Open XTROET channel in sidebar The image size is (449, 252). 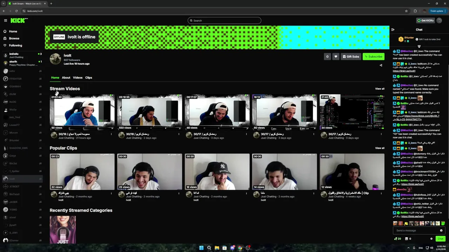click(x=22, y=187)
